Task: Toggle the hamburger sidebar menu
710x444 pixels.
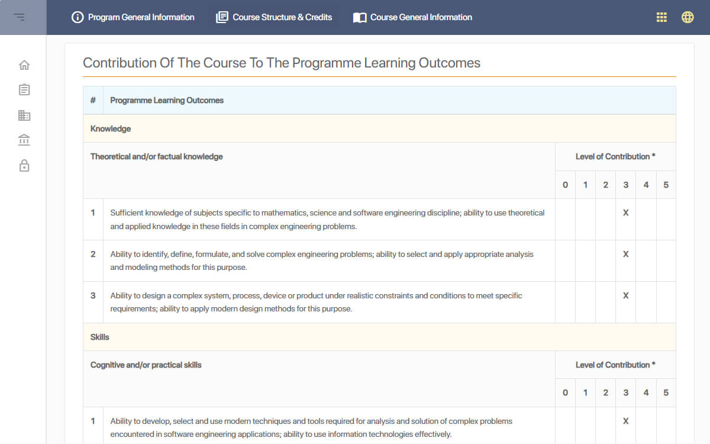Action: 20,17
